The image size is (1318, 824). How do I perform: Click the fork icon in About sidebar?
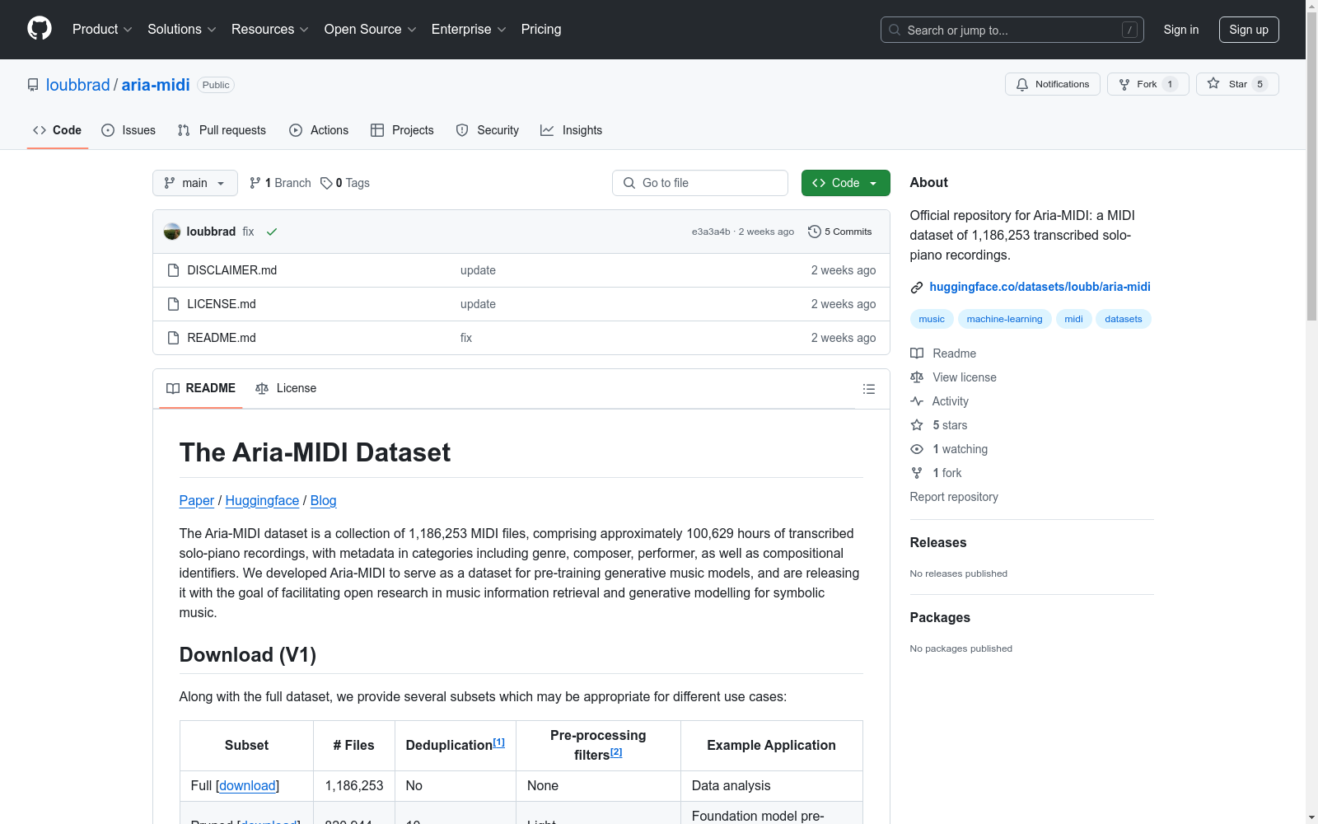917,473
